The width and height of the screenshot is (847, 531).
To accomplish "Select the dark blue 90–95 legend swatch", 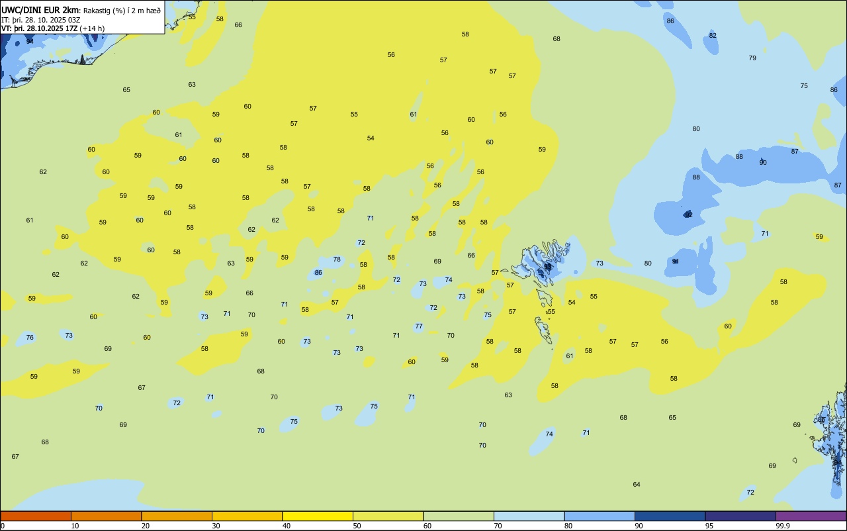I will pos(670,516).
